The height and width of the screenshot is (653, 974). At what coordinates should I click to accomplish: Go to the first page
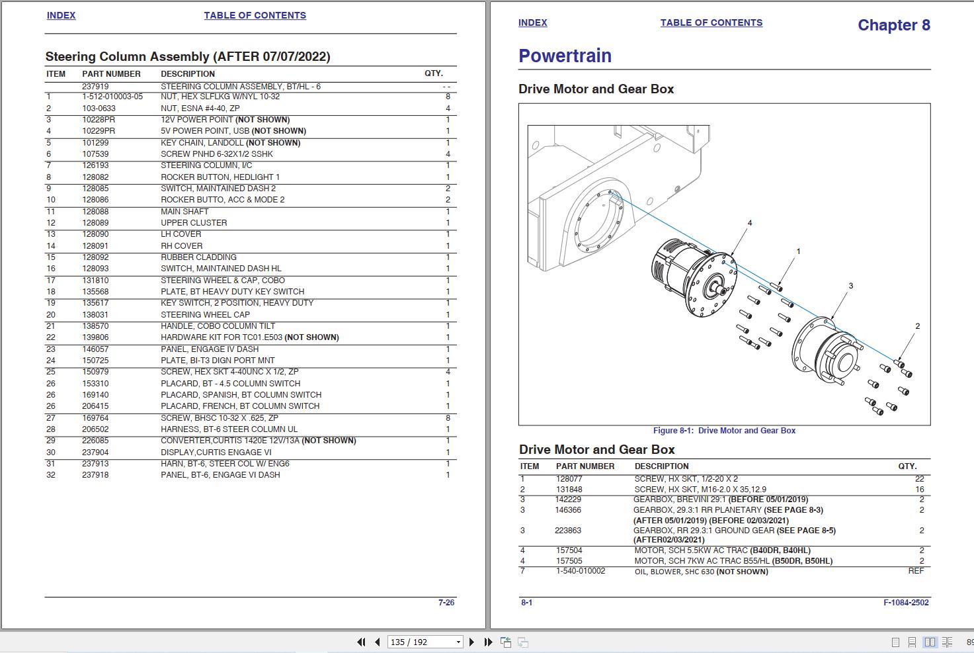(x=361, y=642)
